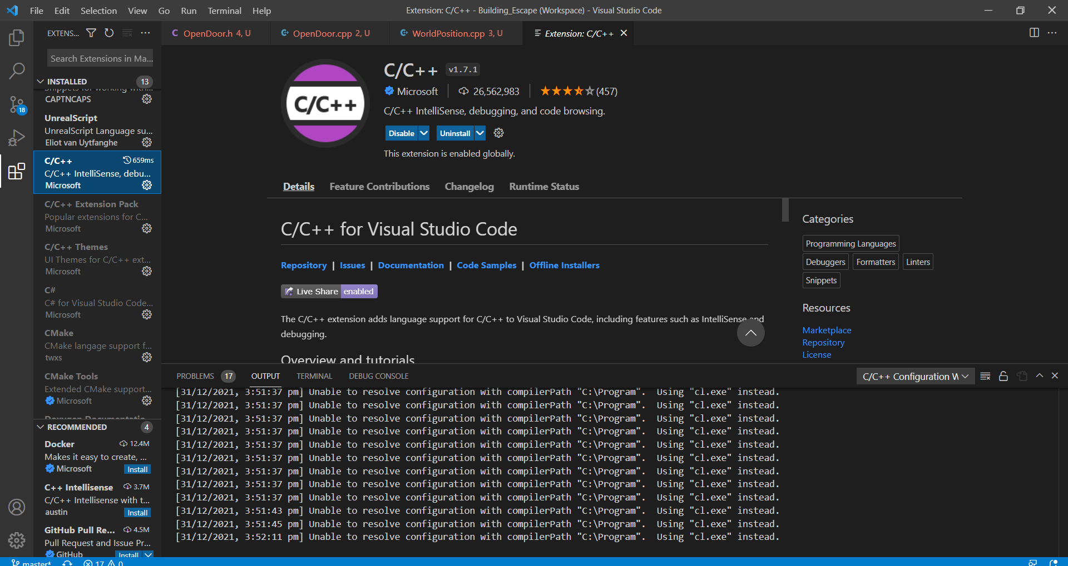Open the C/C++ Configuration Warnings channel dropdown
Viewport: 1068px width, 566px height.
click(x=914, y=376)
